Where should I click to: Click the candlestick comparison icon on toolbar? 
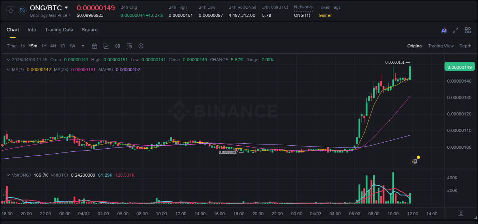tap(118, 46)
